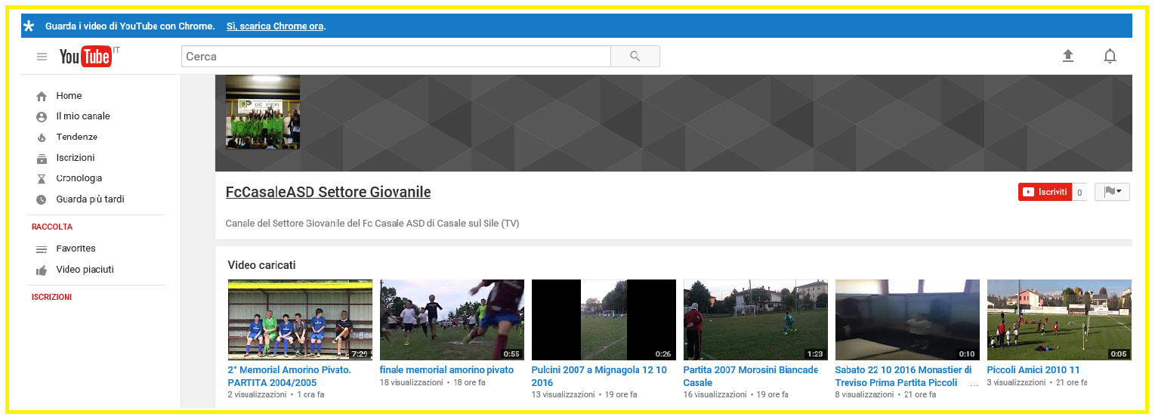Image resolution: width=1155 pixels, height=420 pixels.
Task: Play the 7:29 bench players thumbnail
Action: tap(300, 320)
